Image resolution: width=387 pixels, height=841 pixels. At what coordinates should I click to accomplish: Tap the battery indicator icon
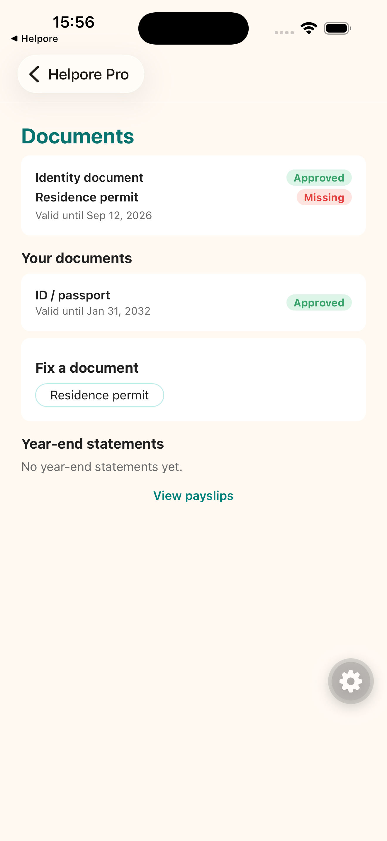tap(337, 28)
